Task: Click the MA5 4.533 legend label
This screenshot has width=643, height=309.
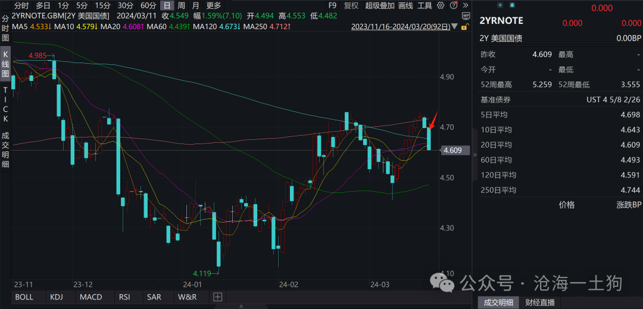Action: click(32, 27)
